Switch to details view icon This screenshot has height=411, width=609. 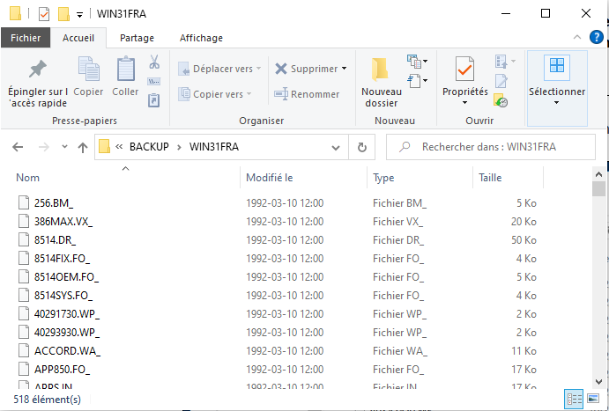(574, 399)
